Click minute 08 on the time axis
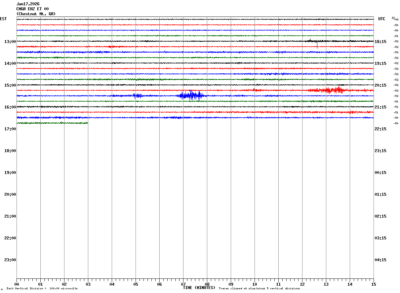Viewport: 400px width, 293px height. (207, 284)
